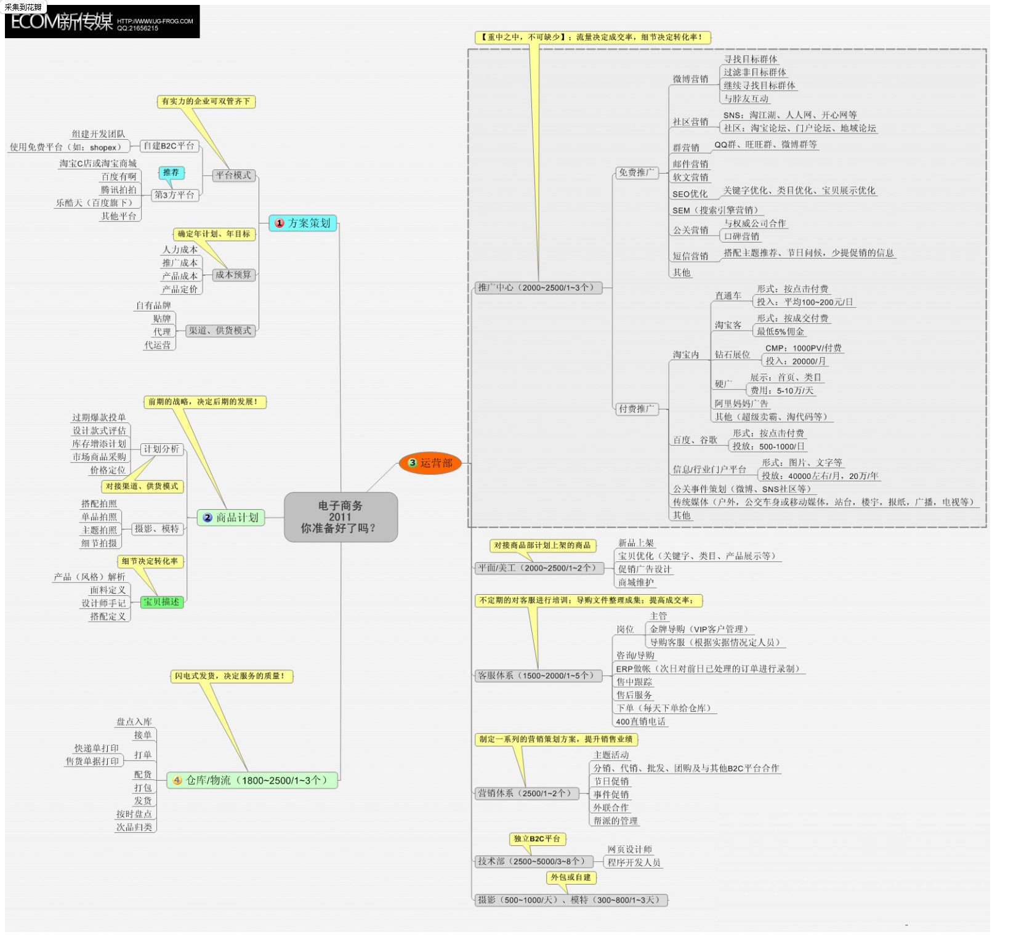Click the priority 2 icon on 商品计划
Viewport: 1024px width, 937px height.
point(208,518)
